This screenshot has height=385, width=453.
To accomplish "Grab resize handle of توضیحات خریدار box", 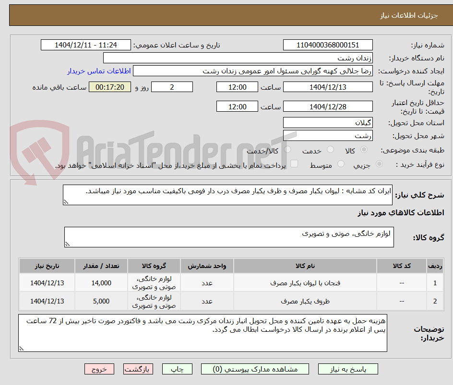I will point(21,349).
